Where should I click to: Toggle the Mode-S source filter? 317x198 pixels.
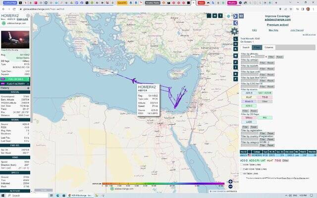pos(249,101)
